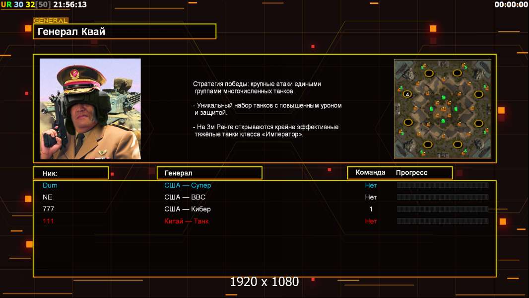The width and height of the screenshot is (529, 298).
Task: Click 'США — ВВС' general entry
Action: (x=185, y=197)
